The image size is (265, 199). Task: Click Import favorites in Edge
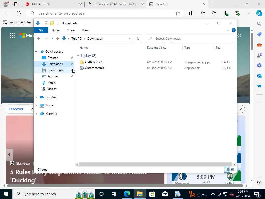point(17,22)
